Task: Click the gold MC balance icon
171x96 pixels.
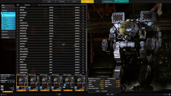Action: coord(2,86)
